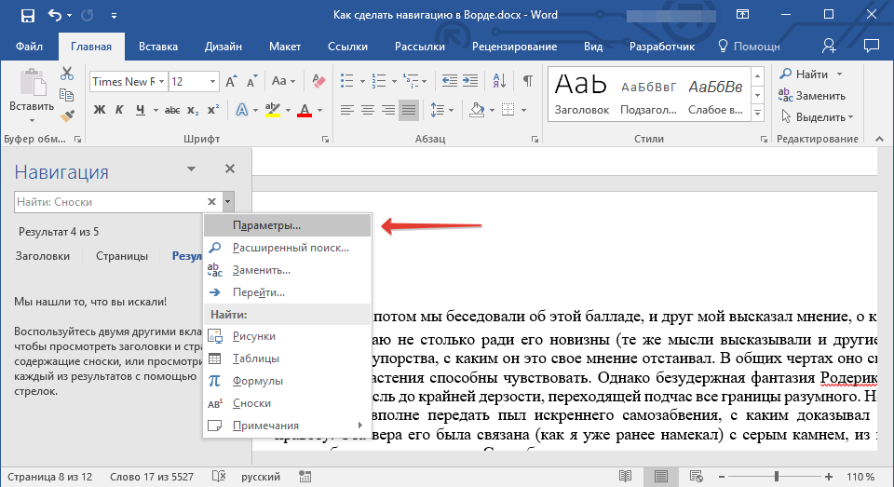Open the font name dropdown
Viewport: 894px width, 487px height.
161,82
